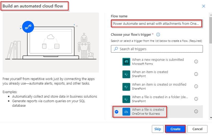Click the OneDrive for Business trigger icon

(x=126, y=112)
